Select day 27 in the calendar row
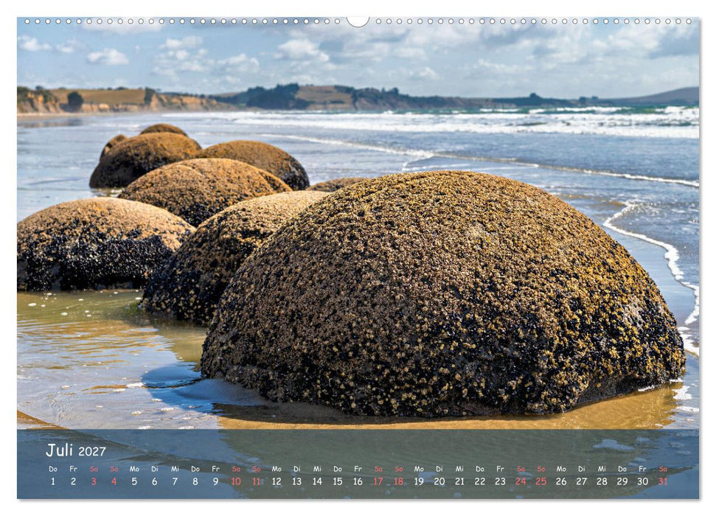 pyautogui.click(x=583, y=481)
